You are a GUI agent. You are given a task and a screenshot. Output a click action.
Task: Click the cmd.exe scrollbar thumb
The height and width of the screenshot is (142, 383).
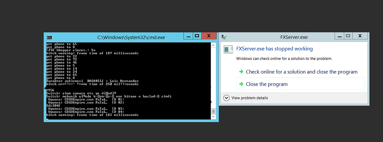click(214, 111)
